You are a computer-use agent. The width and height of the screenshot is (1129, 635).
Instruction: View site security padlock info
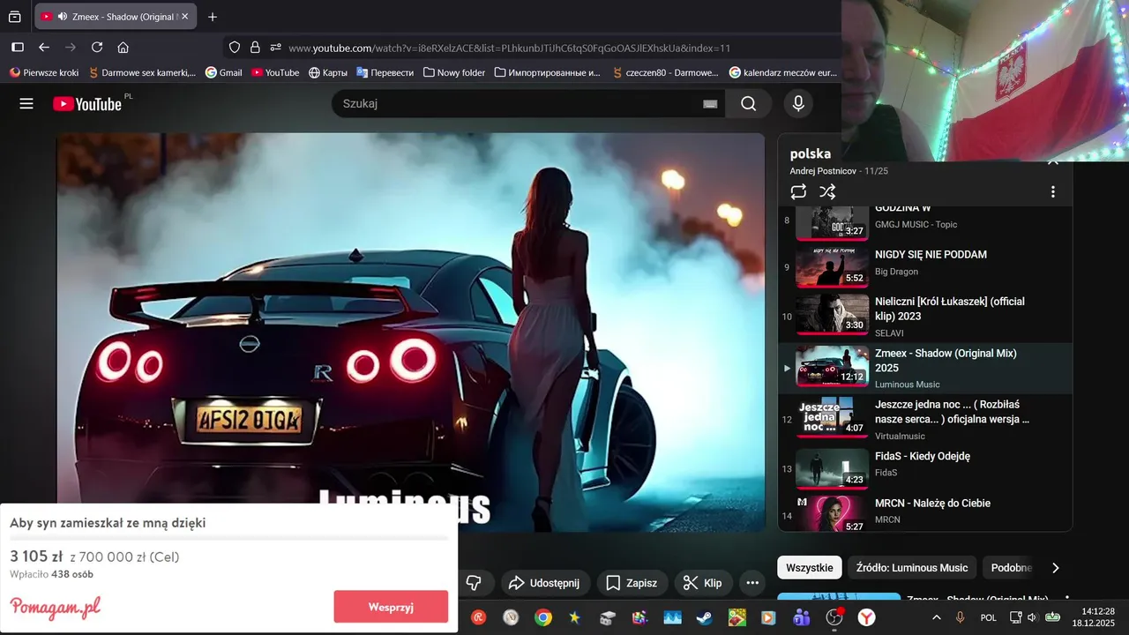255,48
